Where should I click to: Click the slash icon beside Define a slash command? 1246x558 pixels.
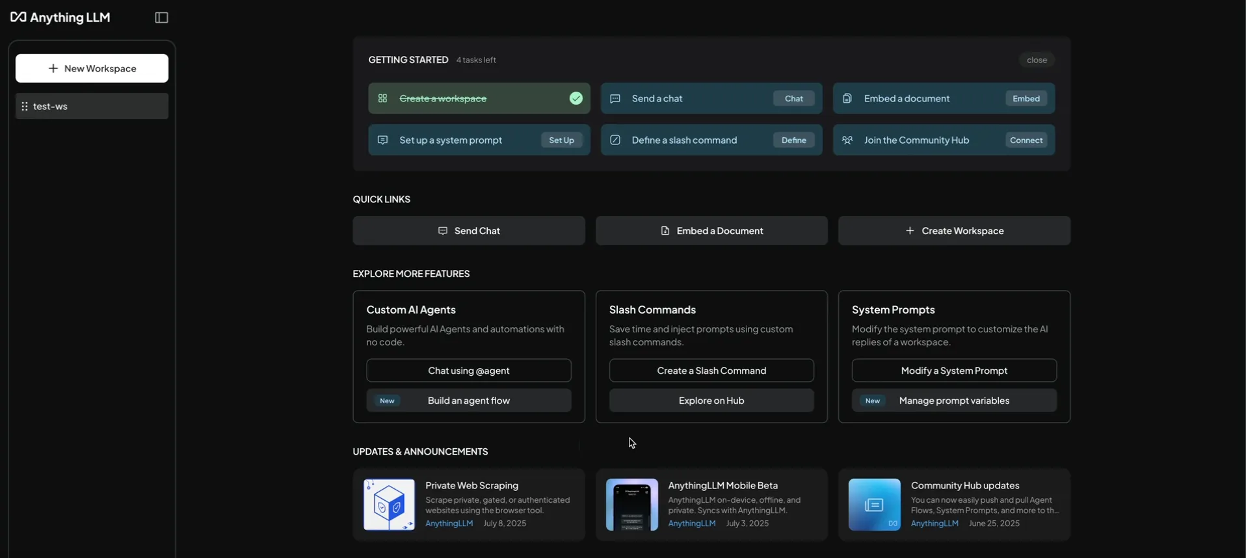pos(615,140)
